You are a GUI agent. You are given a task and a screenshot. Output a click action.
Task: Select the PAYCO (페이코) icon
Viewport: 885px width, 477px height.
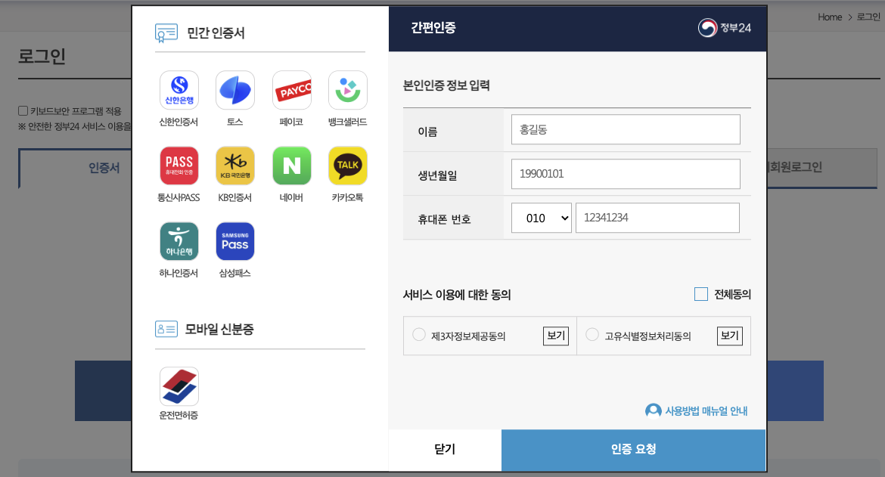pos(292,89)
